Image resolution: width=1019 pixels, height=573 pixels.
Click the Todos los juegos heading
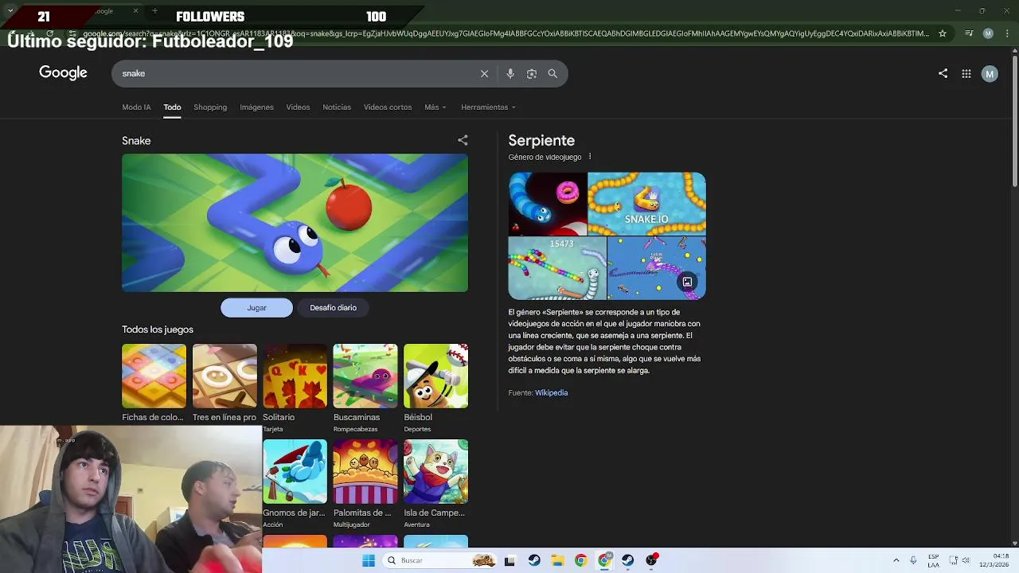(x=158, y=329)
